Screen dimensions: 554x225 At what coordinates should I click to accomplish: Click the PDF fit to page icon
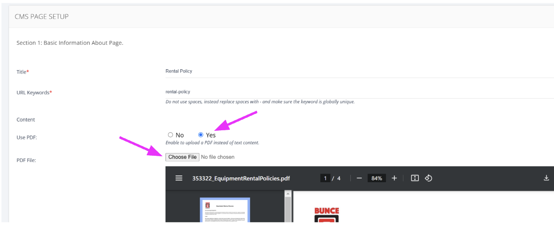(415, 178)
